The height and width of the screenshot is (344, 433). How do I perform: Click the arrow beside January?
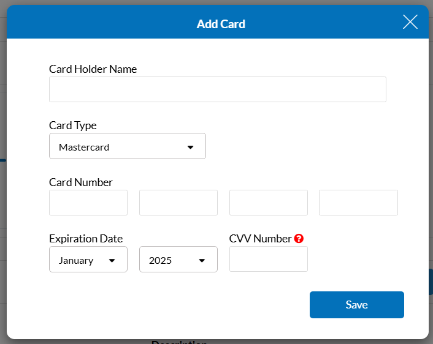112,261
